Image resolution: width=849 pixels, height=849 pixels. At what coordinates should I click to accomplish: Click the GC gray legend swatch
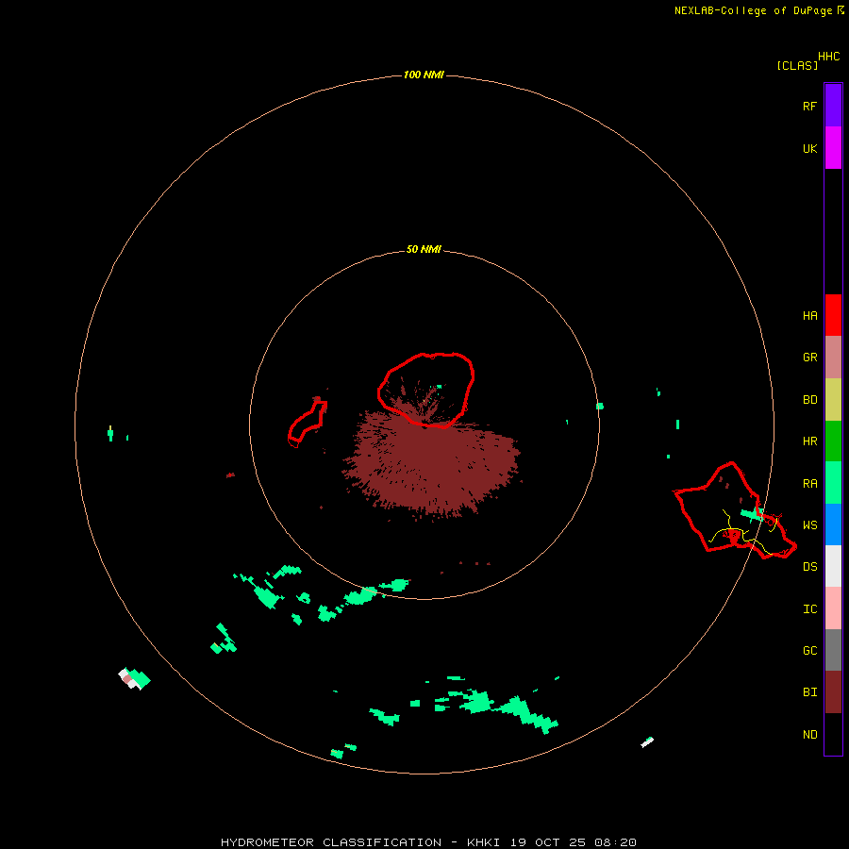tap(833, 650)
